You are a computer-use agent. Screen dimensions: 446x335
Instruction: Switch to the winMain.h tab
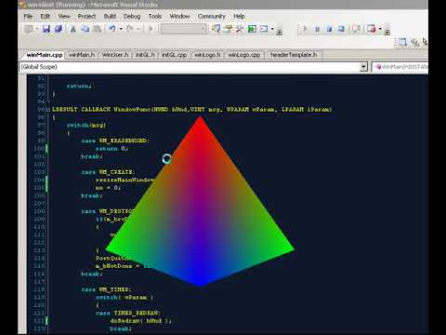pos(82,55)
